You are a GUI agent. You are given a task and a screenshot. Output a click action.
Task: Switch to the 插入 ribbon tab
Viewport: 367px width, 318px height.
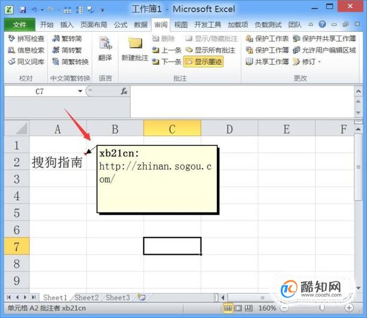click(67, 25)
